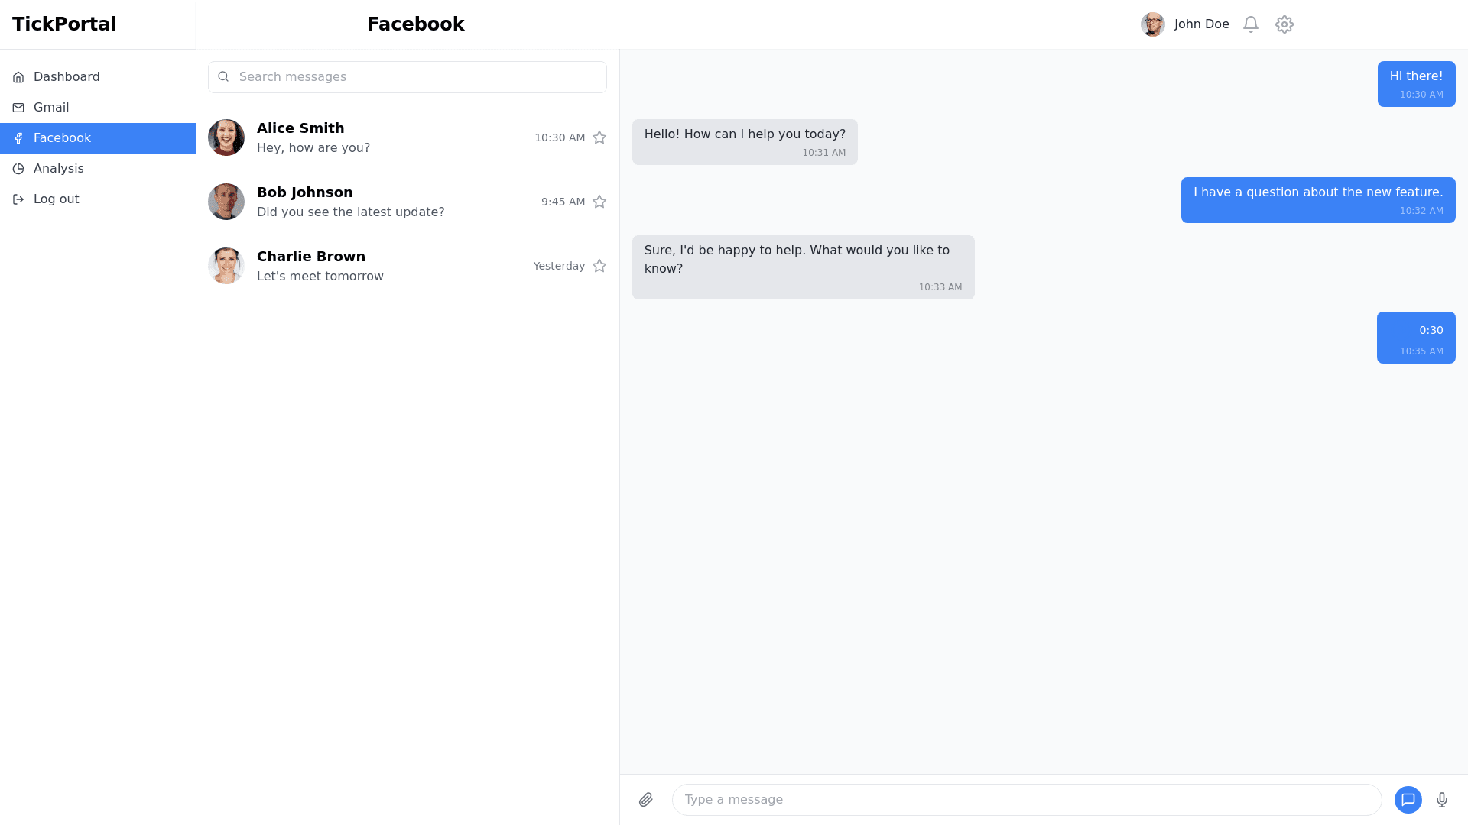
Task: Open the Analysis page
Action: point(59,169)
